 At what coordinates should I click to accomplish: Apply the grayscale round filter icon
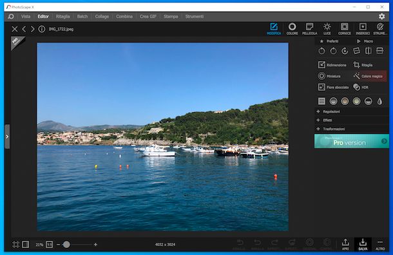coord(333,101)
